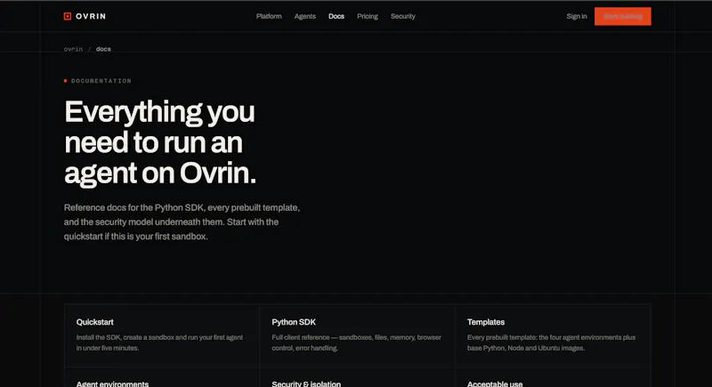Click the Templates description 'Every prebuilt template'
712x387 pixels.
pyautogui.click(x=551, y=343)
